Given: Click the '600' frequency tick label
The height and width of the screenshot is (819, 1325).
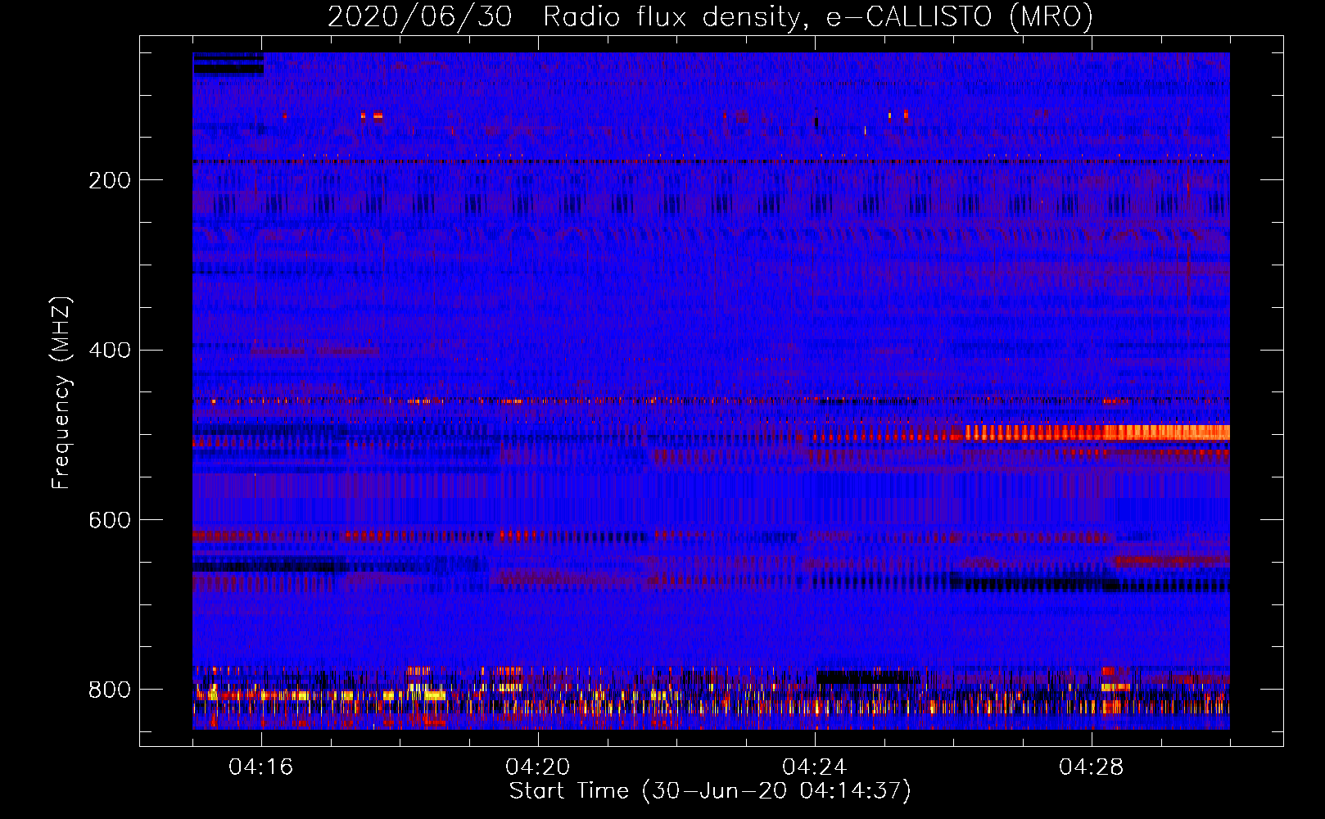Looking at the screenshot, I should click(110, 521).
